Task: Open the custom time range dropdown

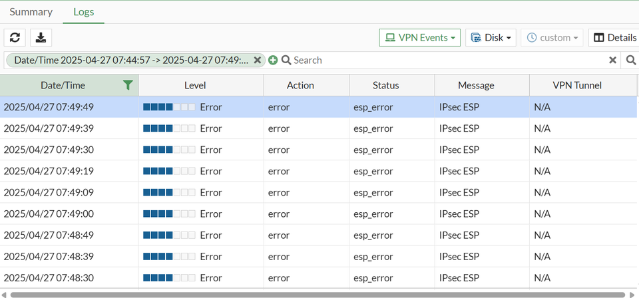Action: pyautogui.click(x=552, y=38)
